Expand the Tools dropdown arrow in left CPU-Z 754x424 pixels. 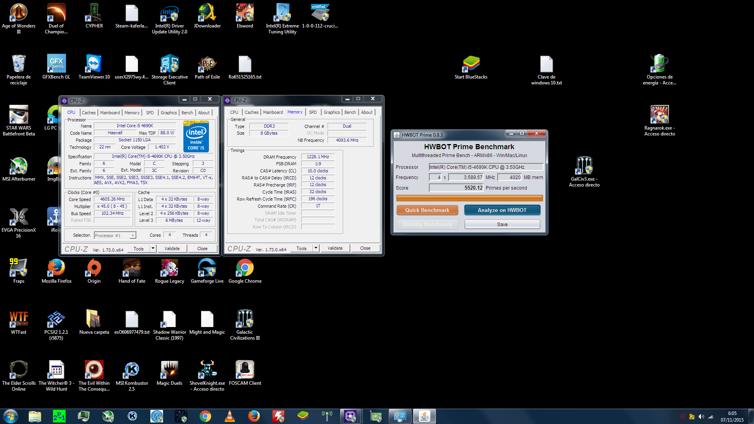[153, 248]
